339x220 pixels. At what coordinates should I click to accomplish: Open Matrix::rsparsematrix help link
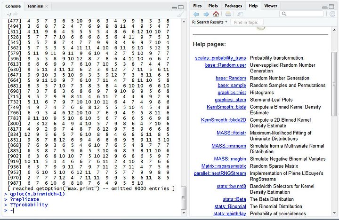coord(224,166)
